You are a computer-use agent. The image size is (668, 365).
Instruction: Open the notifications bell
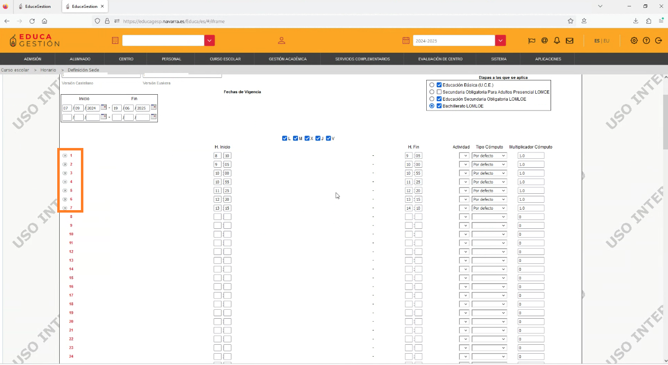point(557,40)
